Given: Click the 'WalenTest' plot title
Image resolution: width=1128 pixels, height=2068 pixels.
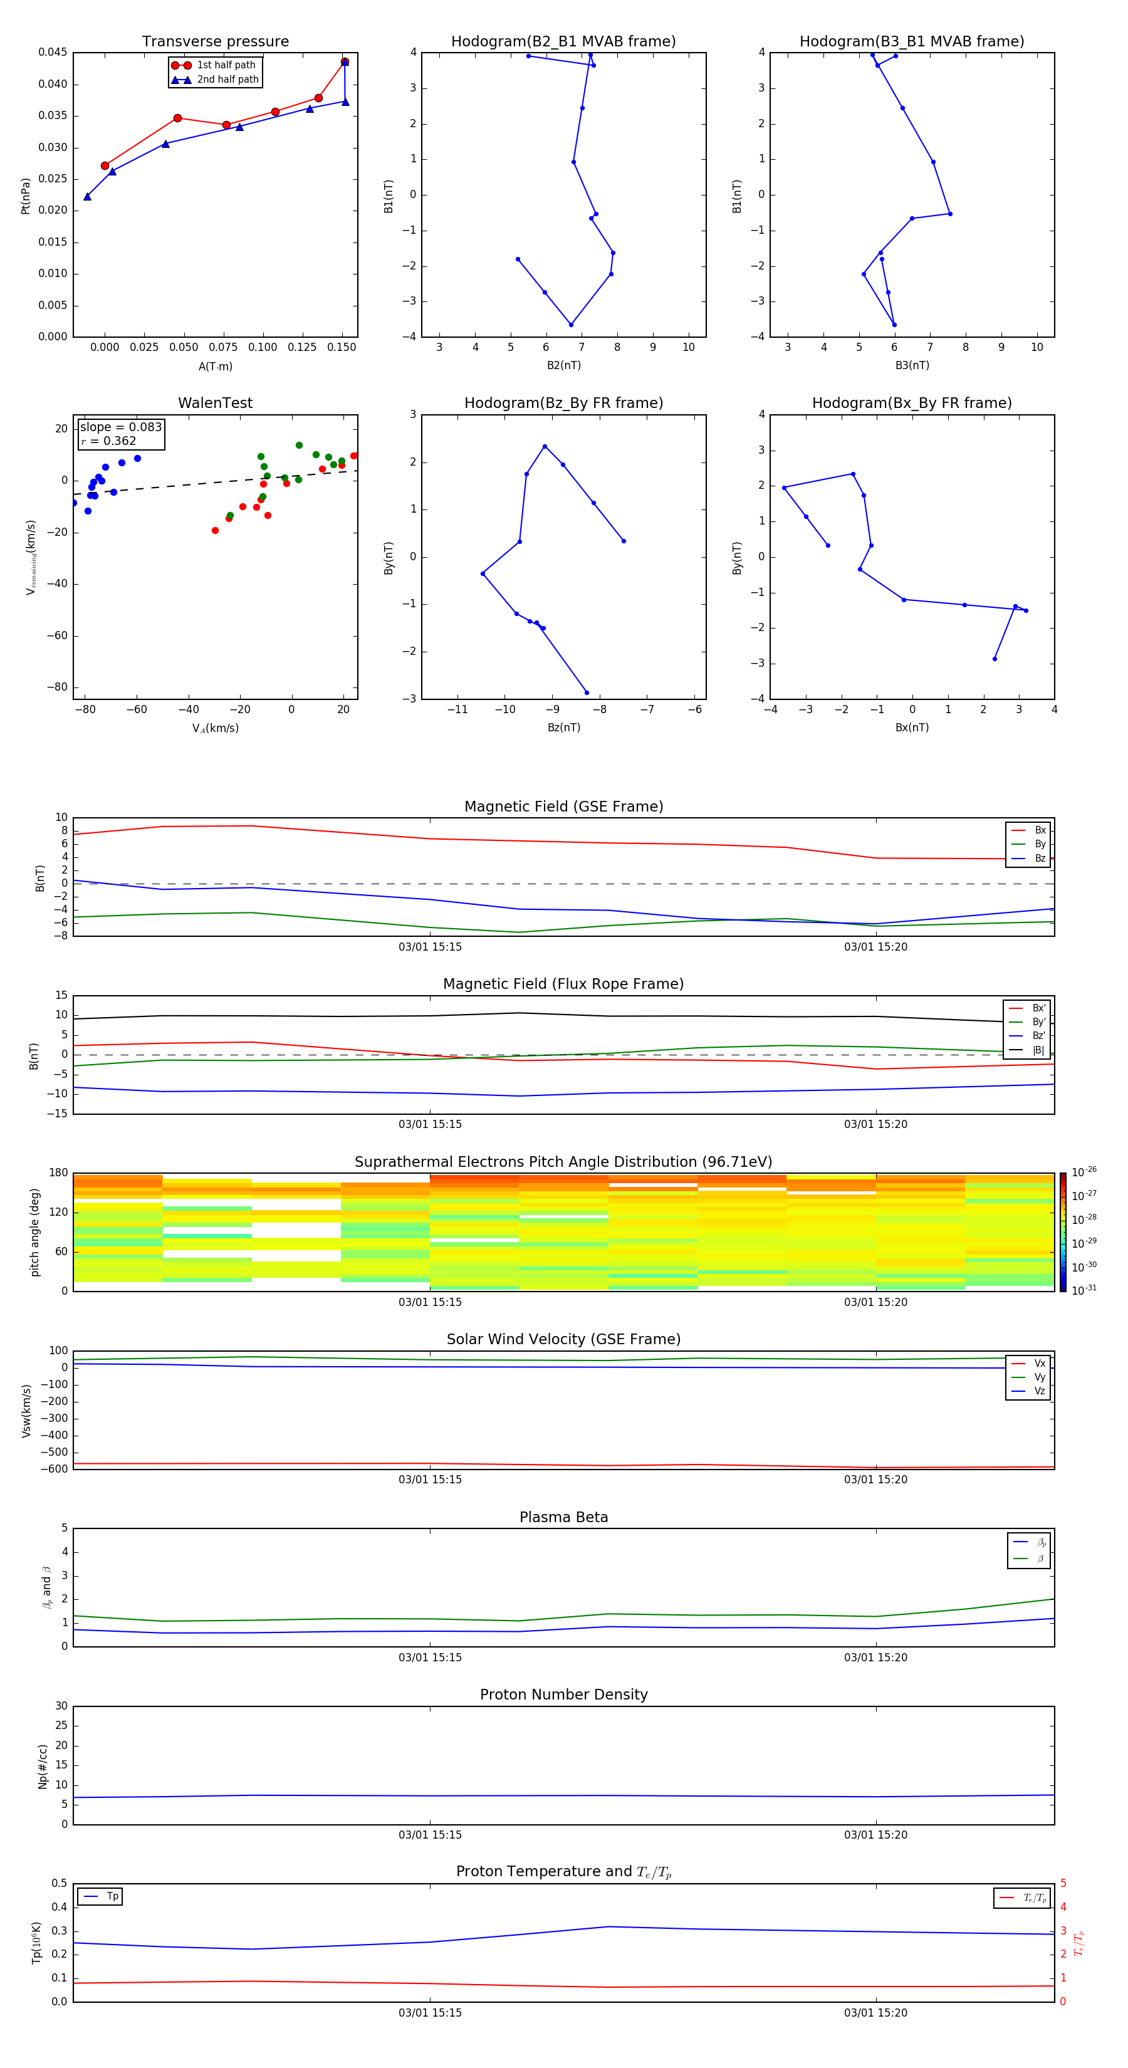Looking at the screenshot, I should (215, 403).
